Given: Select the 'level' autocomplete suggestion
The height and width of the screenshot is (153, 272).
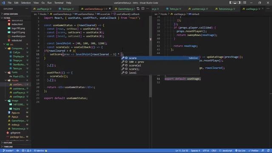Looking at the screenshot, I should [x=160, y=73].
